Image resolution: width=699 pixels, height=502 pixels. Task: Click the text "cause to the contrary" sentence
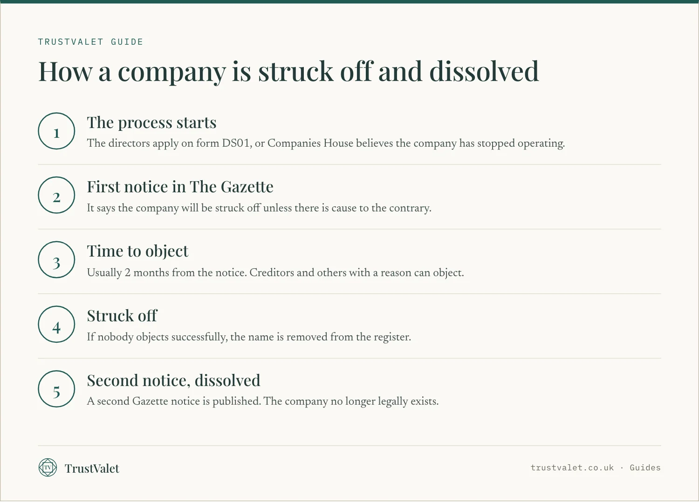(259, 208)
